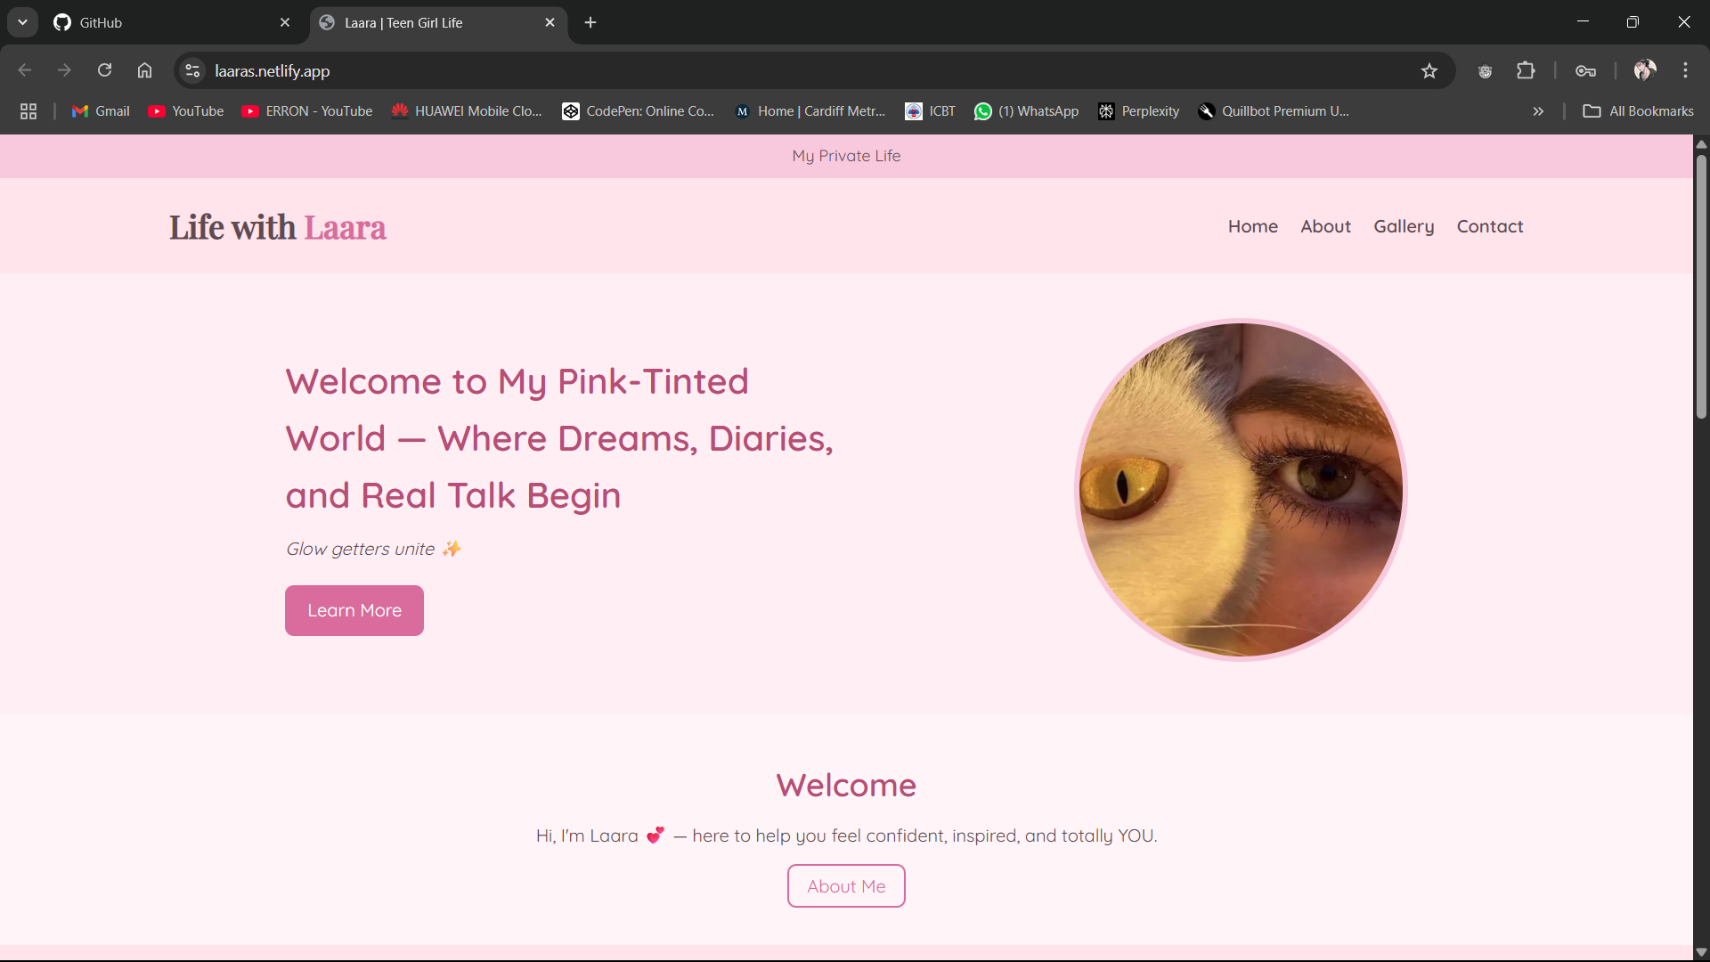Click the About Me button
This screenshot has width=1710, height=962.
coord(845,885)
